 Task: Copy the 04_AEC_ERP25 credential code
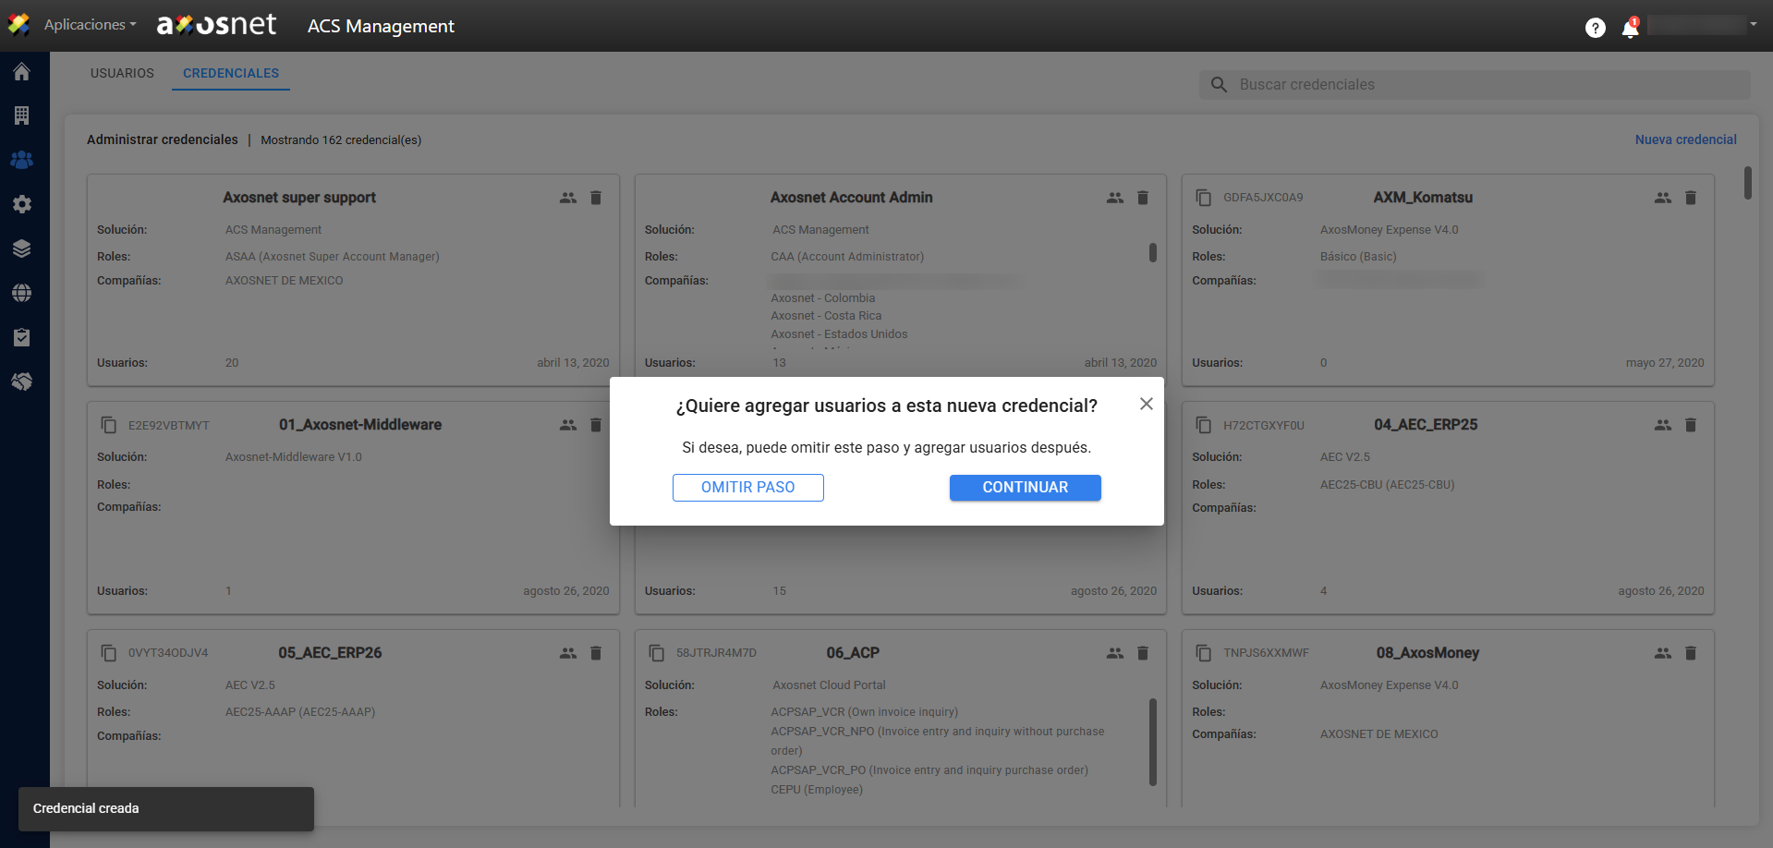[x=1203, y=425]
